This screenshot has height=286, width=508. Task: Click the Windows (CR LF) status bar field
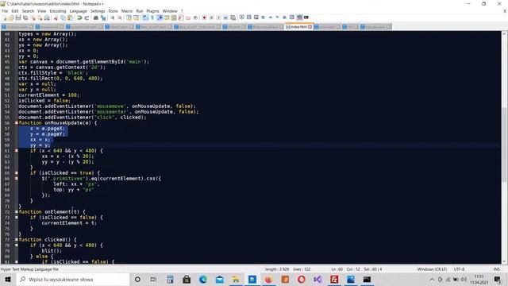click(432, 269)
